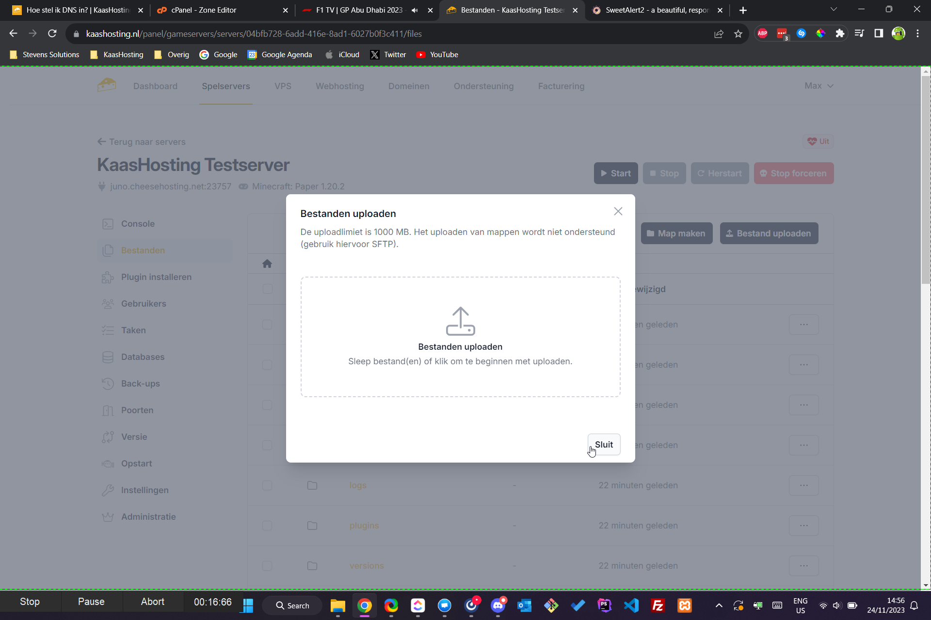The image size is (931, 620).
Task: Tick the checkbox for logs folder
Action: point(267,485)
